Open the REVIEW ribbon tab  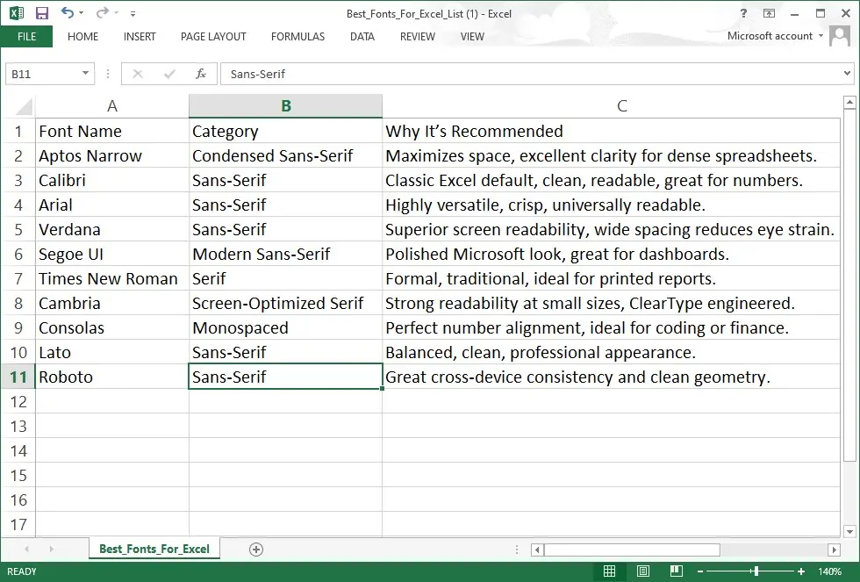point(418,36)
